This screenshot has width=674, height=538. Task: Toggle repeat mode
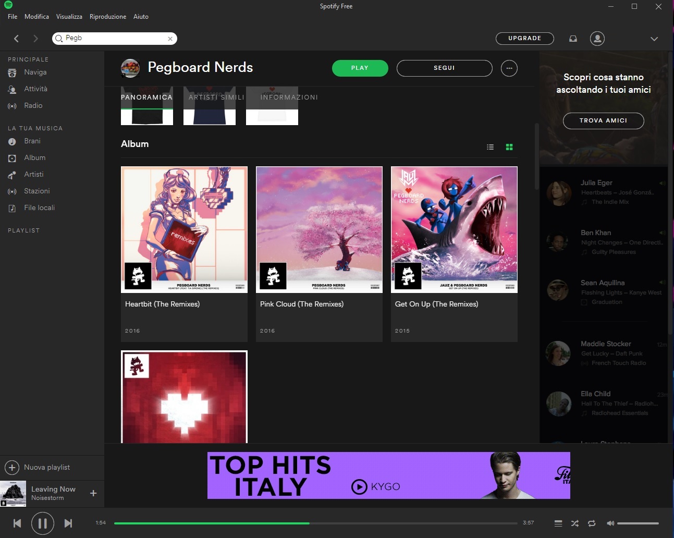[x=592, y=523]
